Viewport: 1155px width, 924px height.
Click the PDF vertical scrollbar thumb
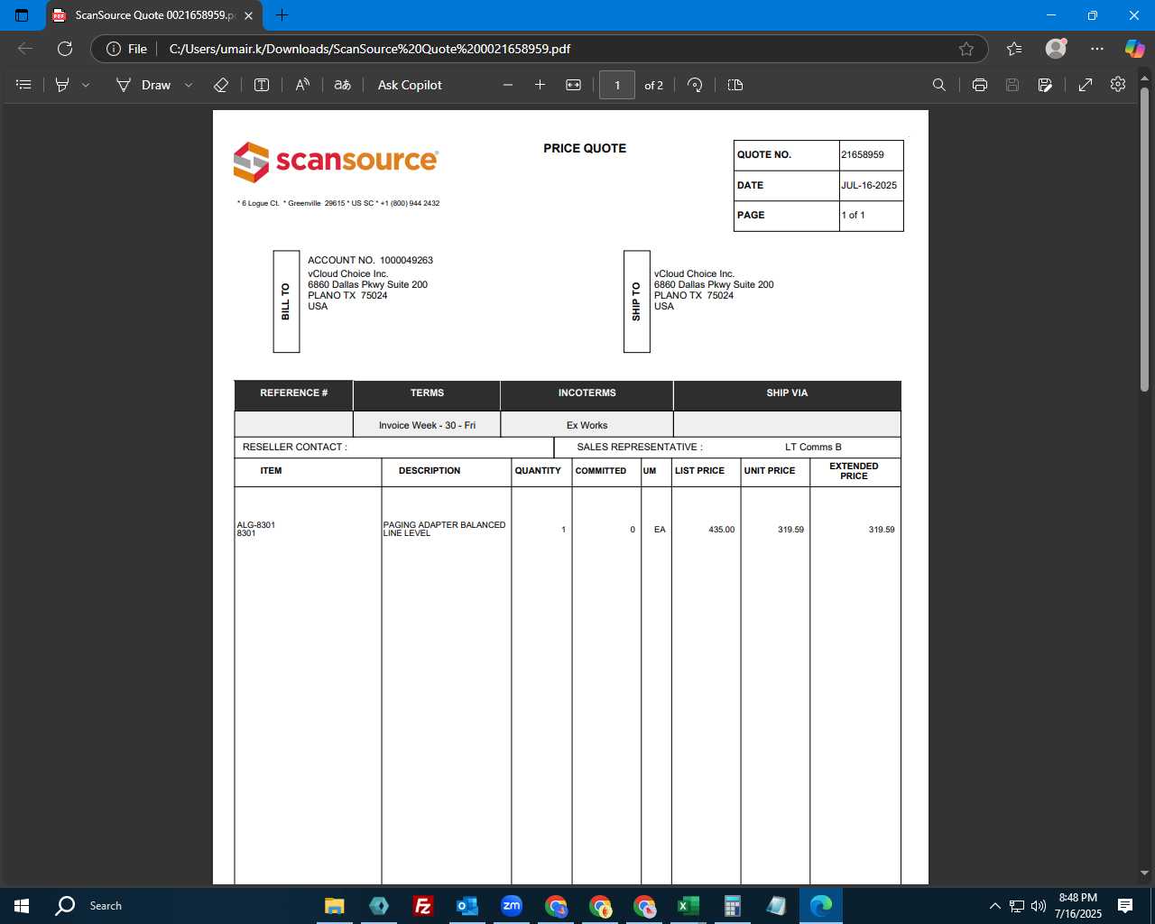point(1144,239)
